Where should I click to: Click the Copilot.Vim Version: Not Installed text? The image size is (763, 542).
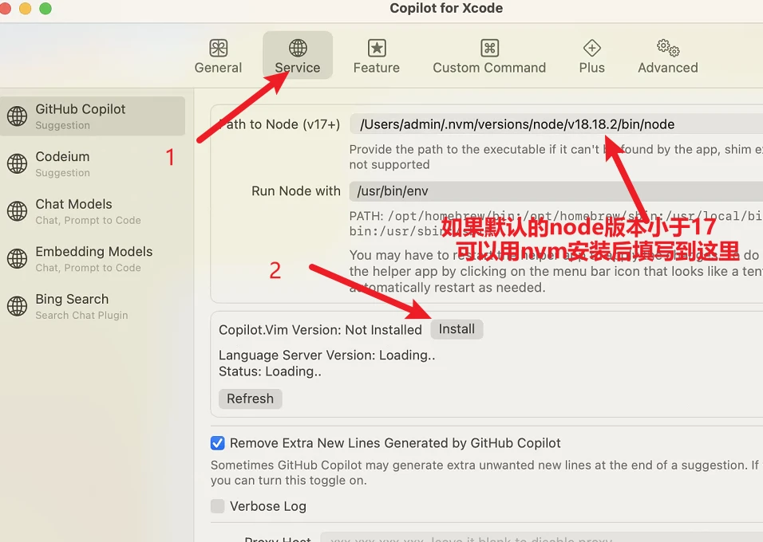pyautogui.click(x=320, y=329)
